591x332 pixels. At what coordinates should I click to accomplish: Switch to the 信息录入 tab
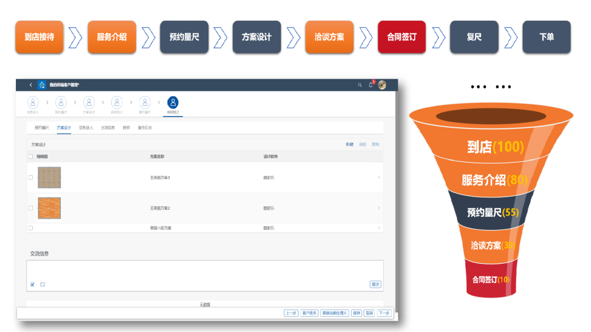coord(86,128)
